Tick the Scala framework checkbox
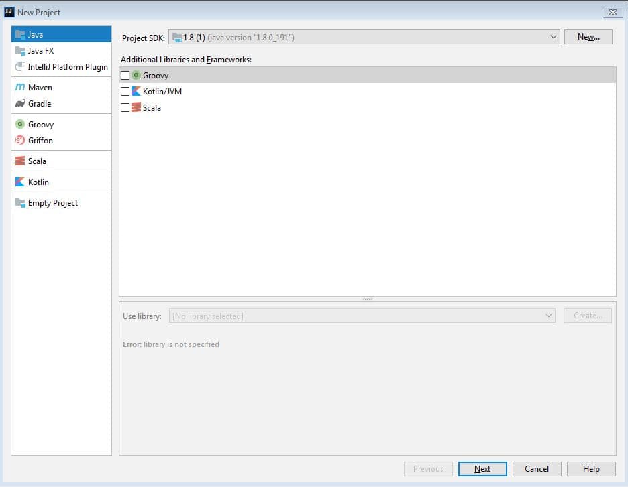 [125, 107]
